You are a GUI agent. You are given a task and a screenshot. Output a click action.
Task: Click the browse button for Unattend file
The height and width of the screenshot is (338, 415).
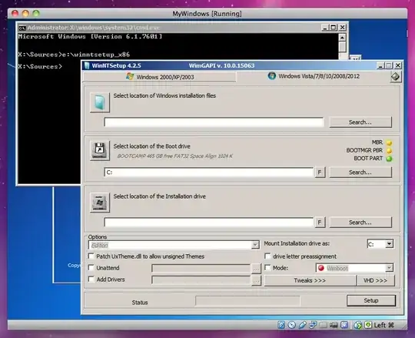[x=256, y=269]
